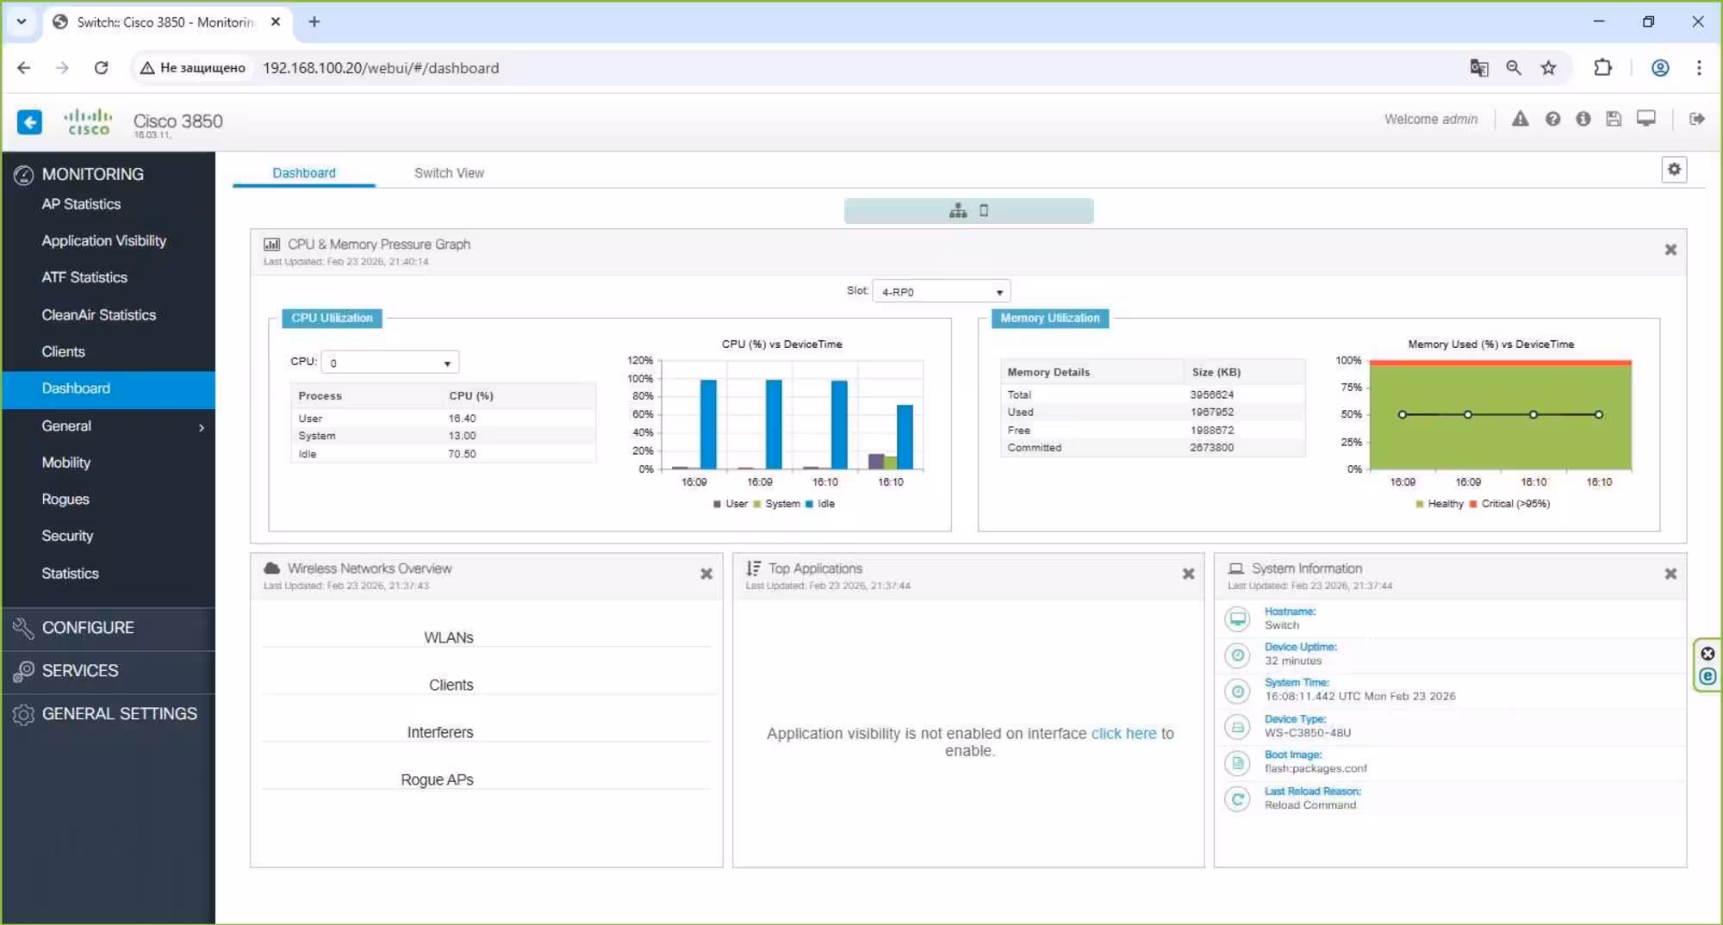Open Clients in Wireless Networks Overview
This screenshot has width=1723, height=925.
[x=451, y=686]
